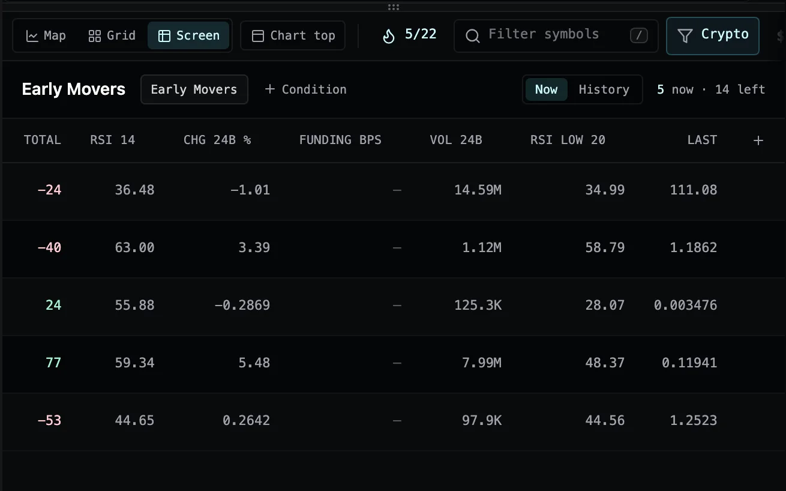
Task: Click the last price 1.2523
Action: point(694,420)
